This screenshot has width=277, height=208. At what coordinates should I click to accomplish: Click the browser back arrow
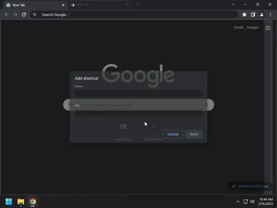point(7,15)
